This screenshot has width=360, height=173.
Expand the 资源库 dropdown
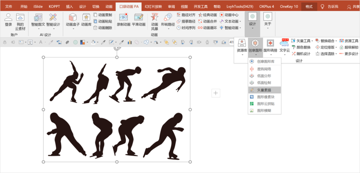tap(242, 55)
